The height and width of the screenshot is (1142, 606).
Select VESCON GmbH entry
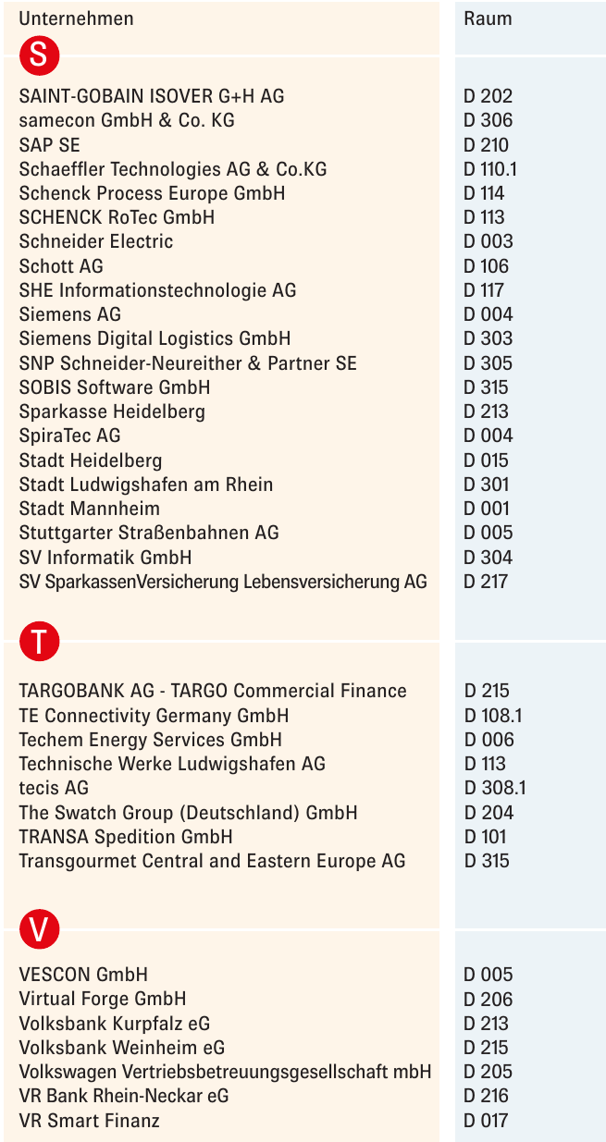click(x=83, y=975)
